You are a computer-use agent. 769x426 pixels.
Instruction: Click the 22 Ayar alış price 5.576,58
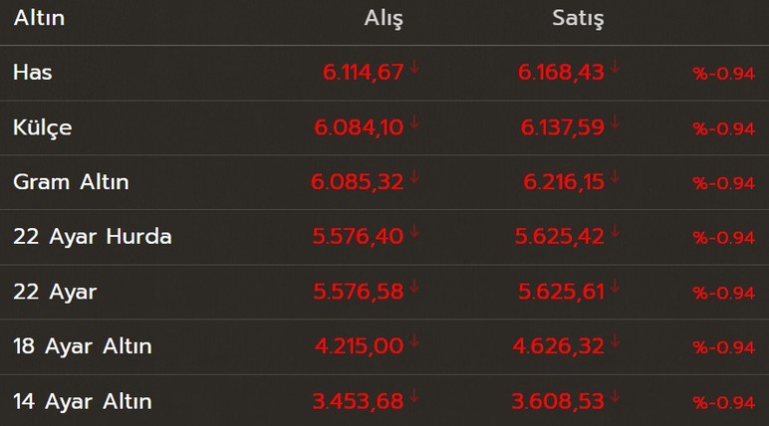point(359,293)
